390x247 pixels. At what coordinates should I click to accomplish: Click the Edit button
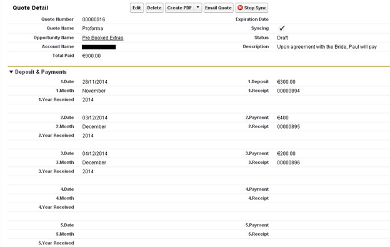tap(136, 8)
